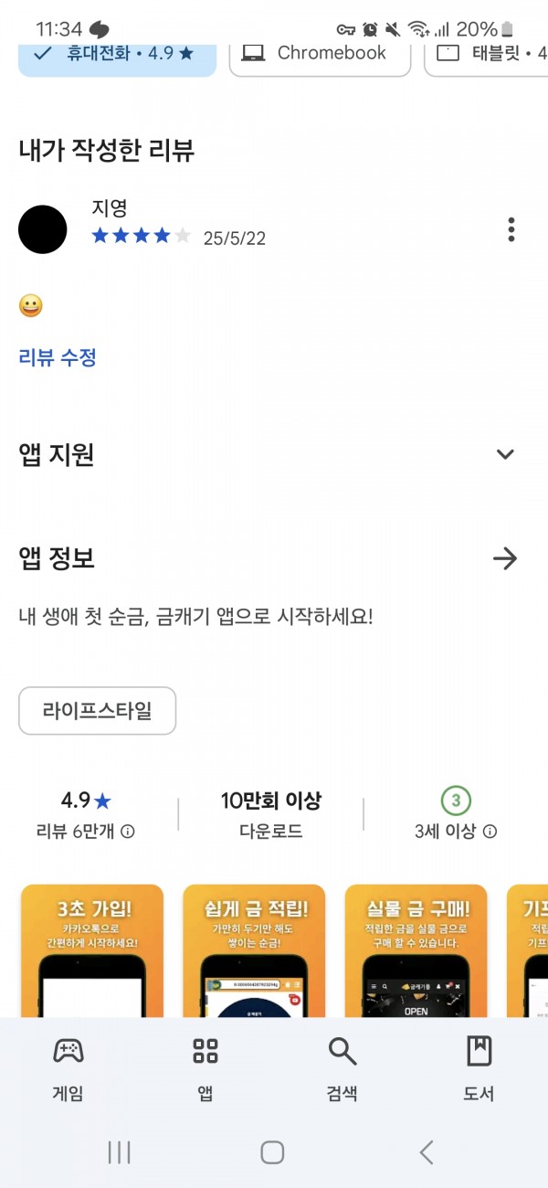This screenshot has width=548, height=1188.
Task: Open recent apps with the system button
Action: coord(120,1152)
